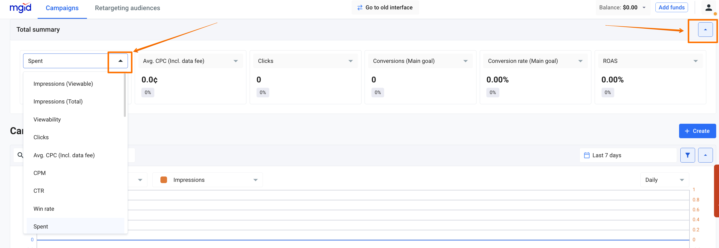The image size is (719, 248).
Task: Open the ROAS metric dropdown
Action: [695, 61]
